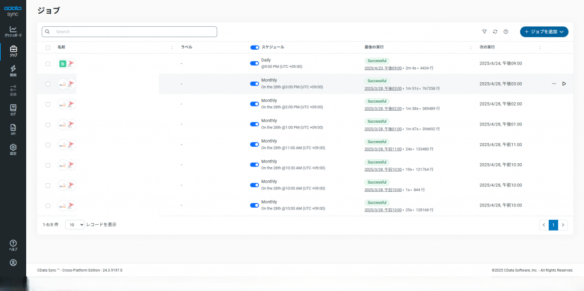Open last run link 2025/3/28 午前10:30

click(x=383, y=169)
